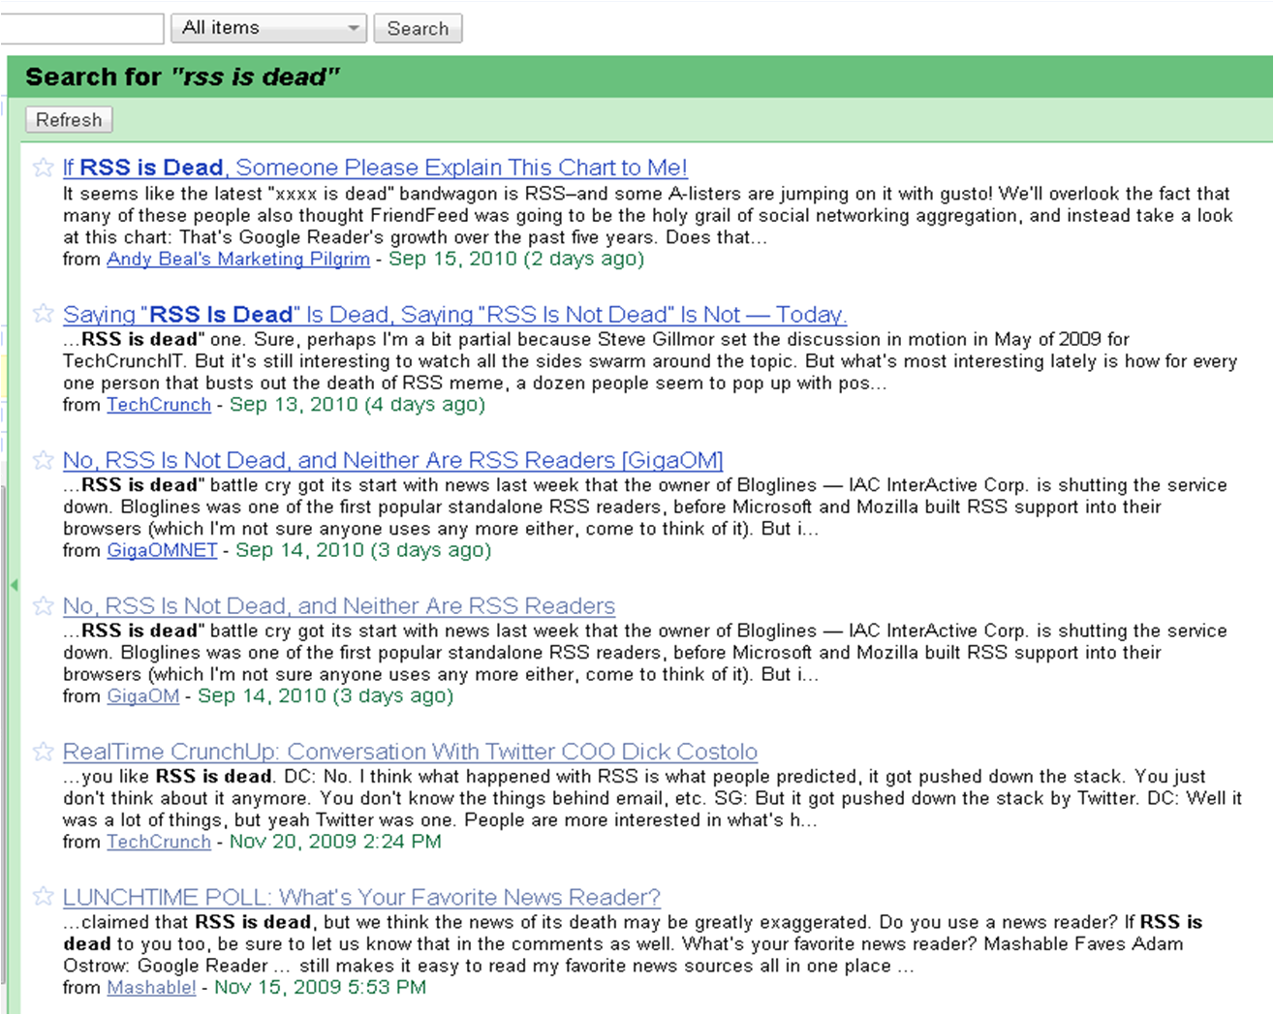This screenshot has height=1015, width=1274.
Task: Collapse sidebar using the green arrow handle
Action: click(x=14, y=585)
